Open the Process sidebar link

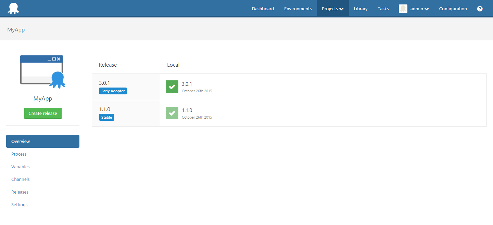[19, 154]
